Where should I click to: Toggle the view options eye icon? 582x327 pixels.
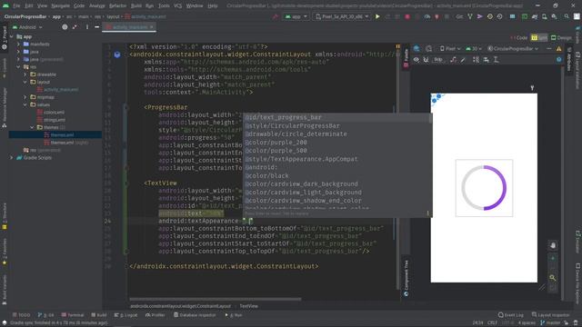(x=416, y=59)
